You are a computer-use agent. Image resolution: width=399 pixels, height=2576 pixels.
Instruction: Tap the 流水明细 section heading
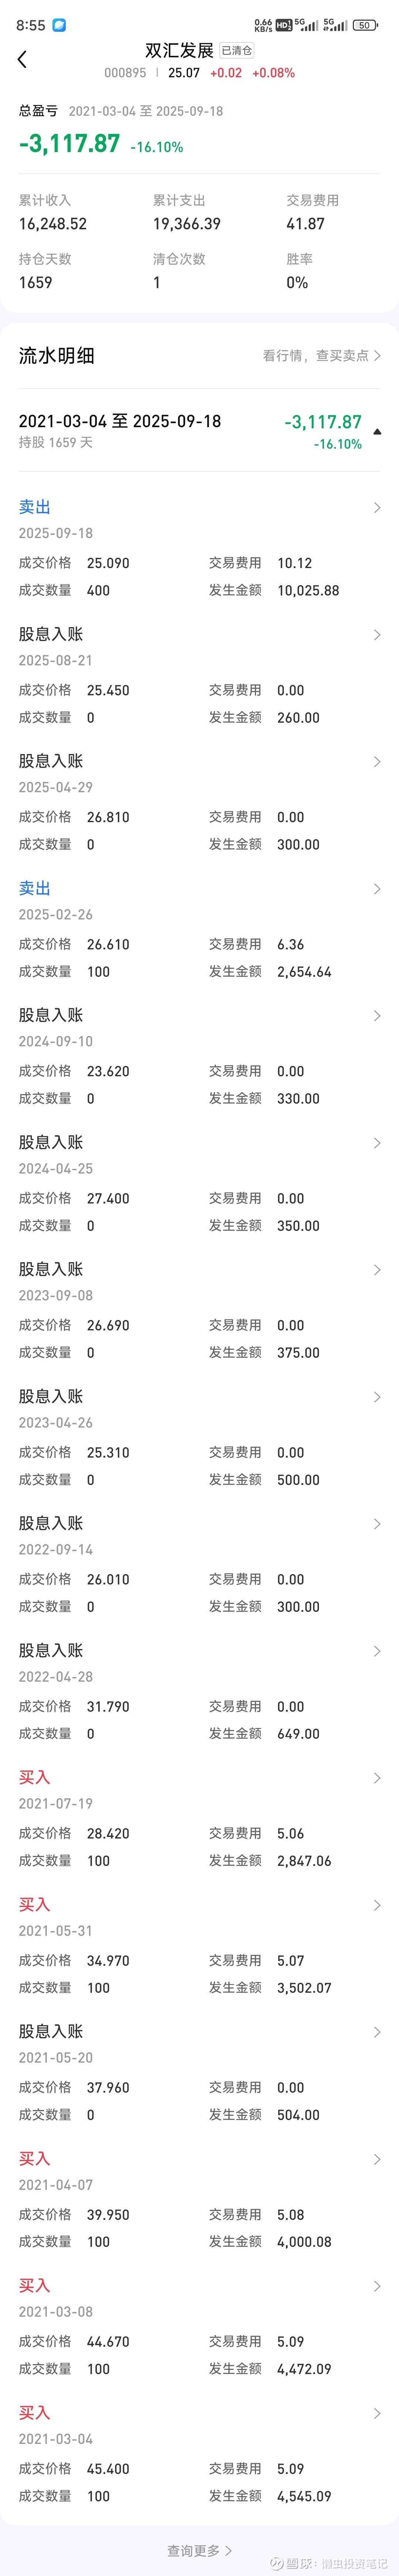click(x=56, y=355)
